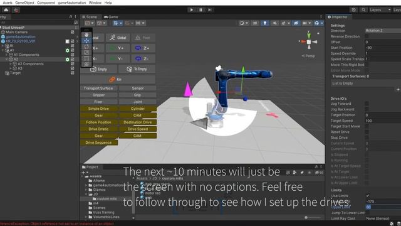Open the GameObject menu
The height and width of the screenshot is (226, 401).
tap(24, 3)
